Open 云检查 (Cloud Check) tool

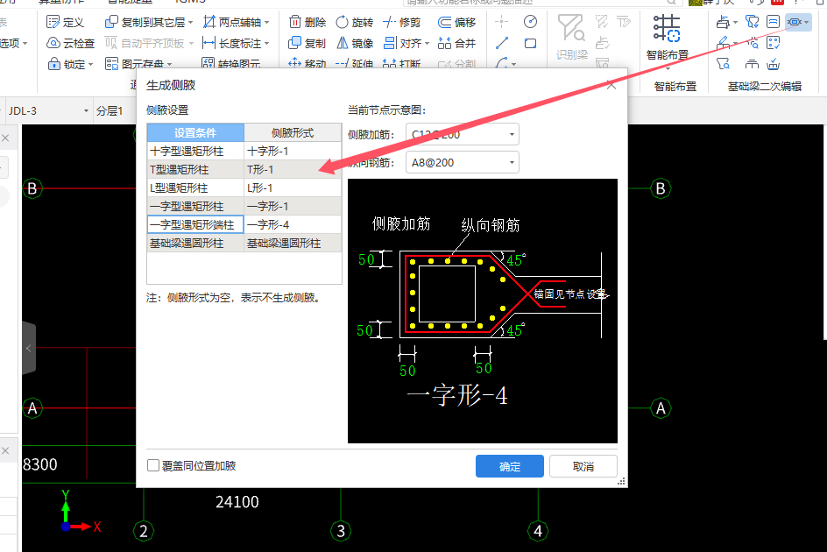70,43
